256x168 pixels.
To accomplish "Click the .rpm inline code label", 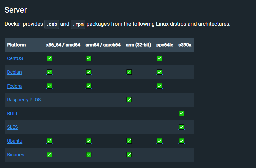I will [x=78, y=24].
